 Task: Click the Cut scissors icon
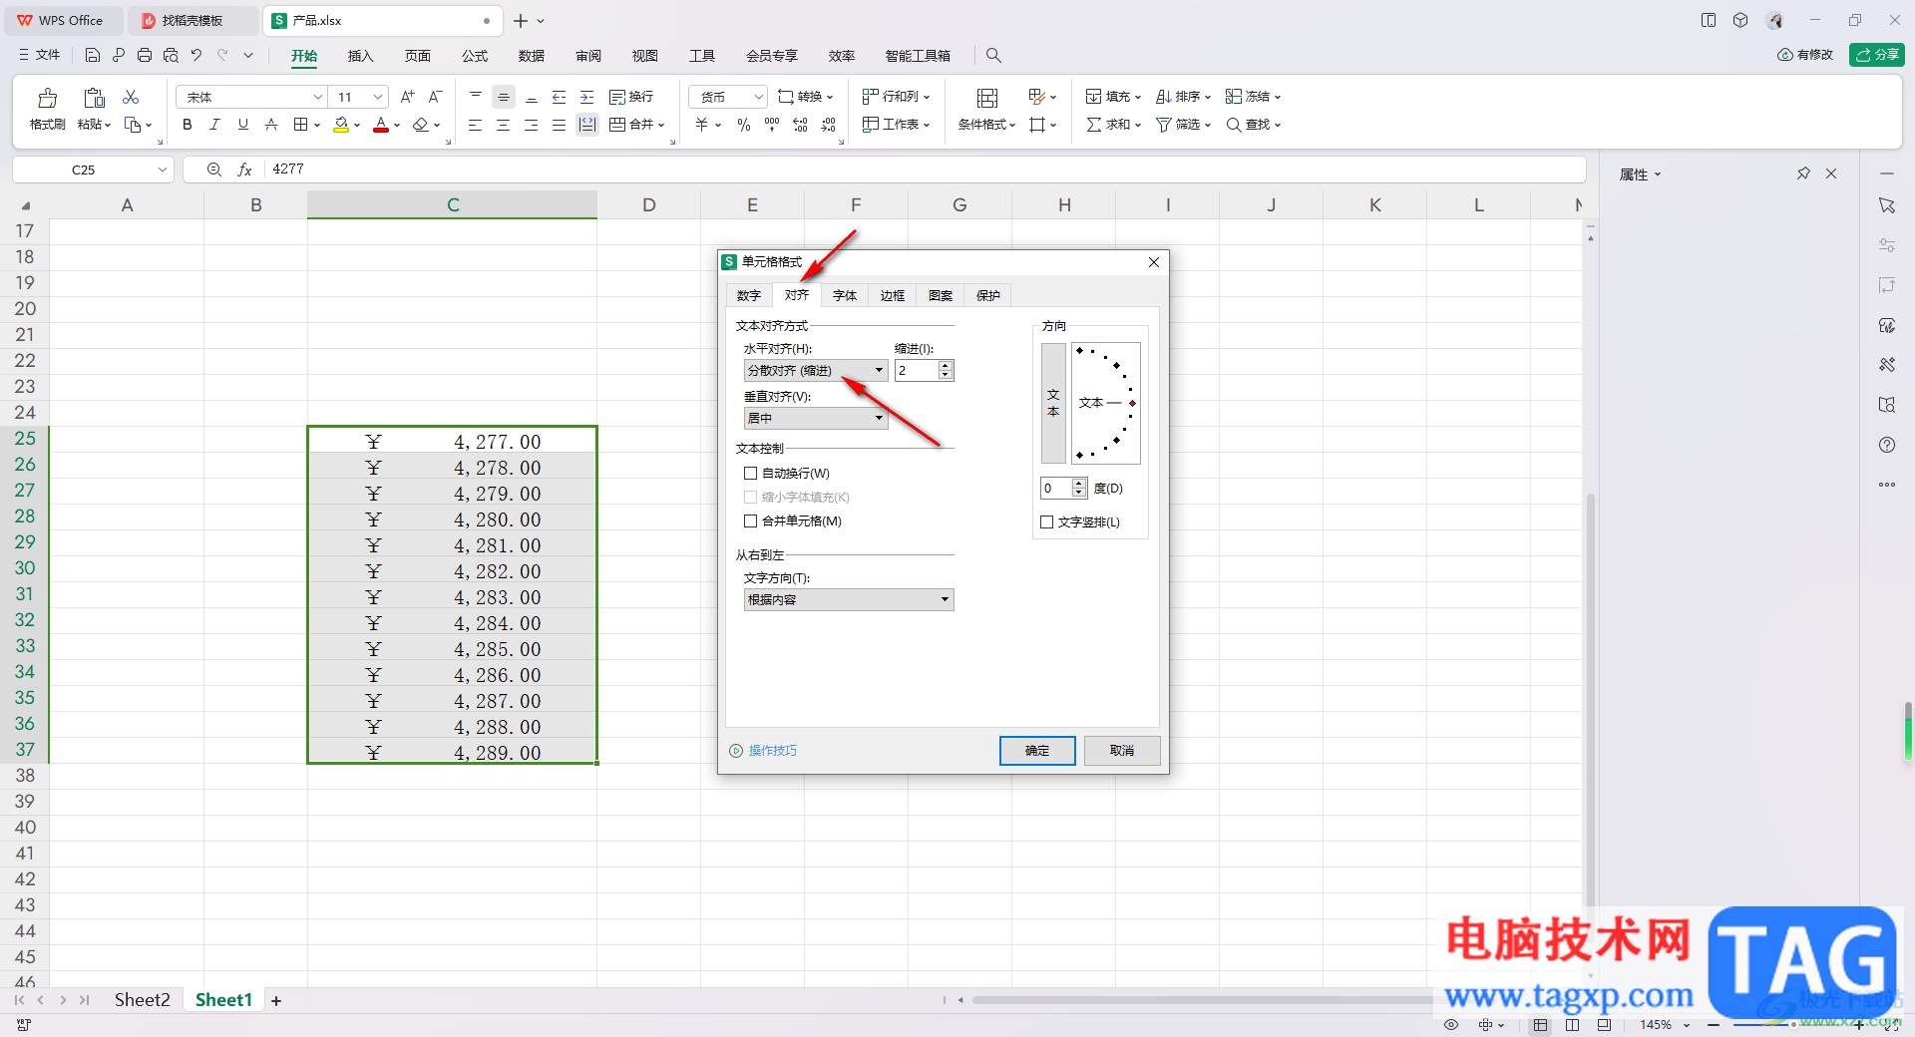pyautogui.click(x=131, y=97)
